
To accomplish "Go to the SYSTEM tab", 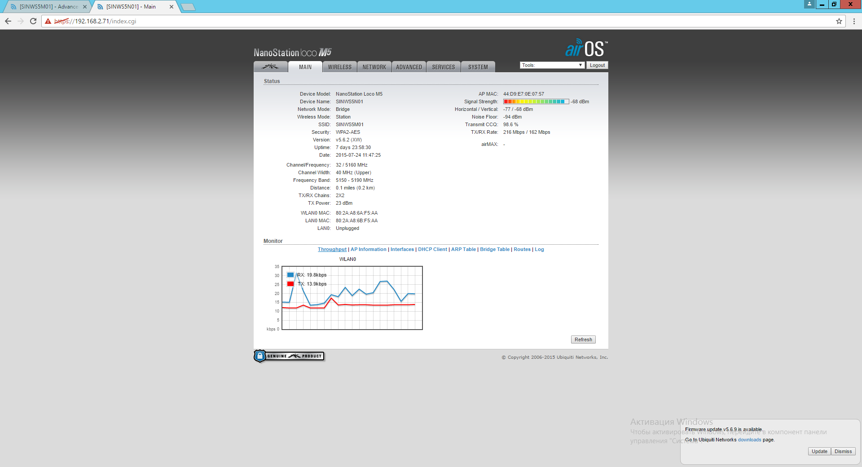I will [x=478, y=67].
